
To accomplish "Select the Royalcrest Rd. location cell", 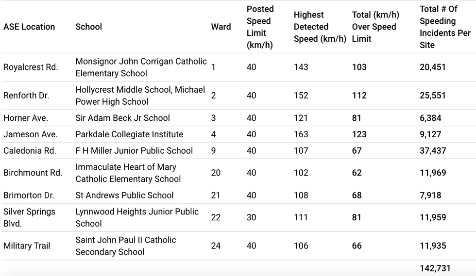I will click(x=31, y=67).
